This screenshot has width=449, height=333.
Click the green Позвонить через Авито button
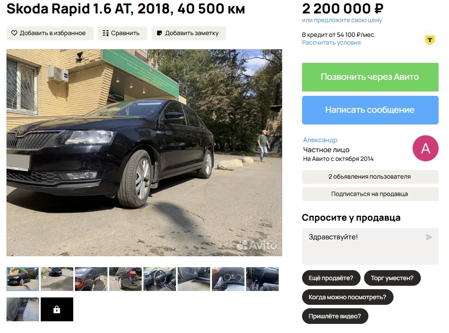[370, 77]
